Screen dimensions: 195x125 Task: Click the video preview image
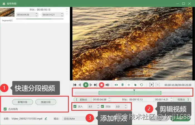(x=132, y=43)
